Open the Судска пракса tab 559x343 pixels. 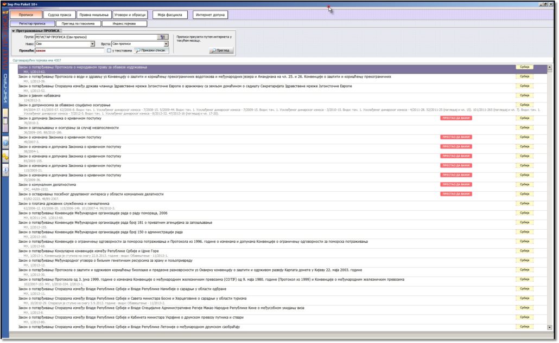coord(59,15)
